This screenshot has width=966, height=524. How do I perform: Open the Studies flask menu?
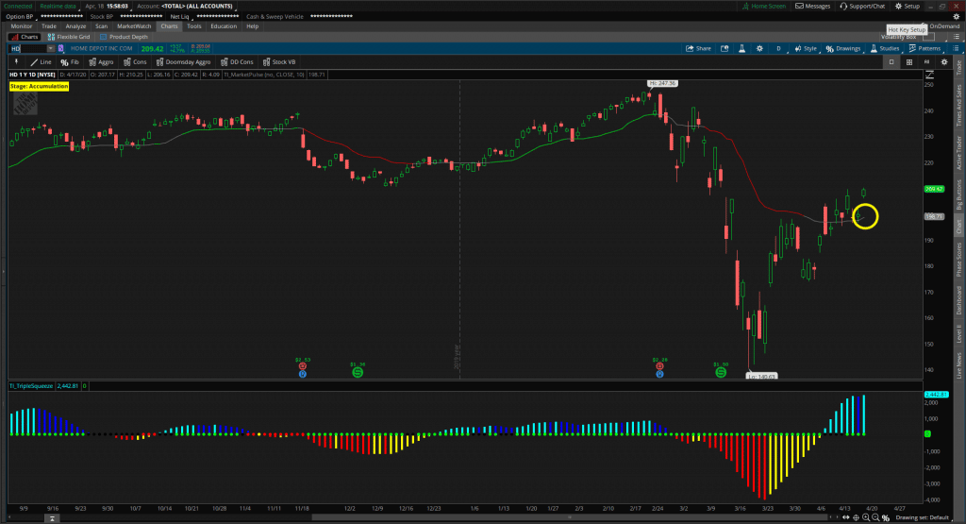click(x=883, y=48)
